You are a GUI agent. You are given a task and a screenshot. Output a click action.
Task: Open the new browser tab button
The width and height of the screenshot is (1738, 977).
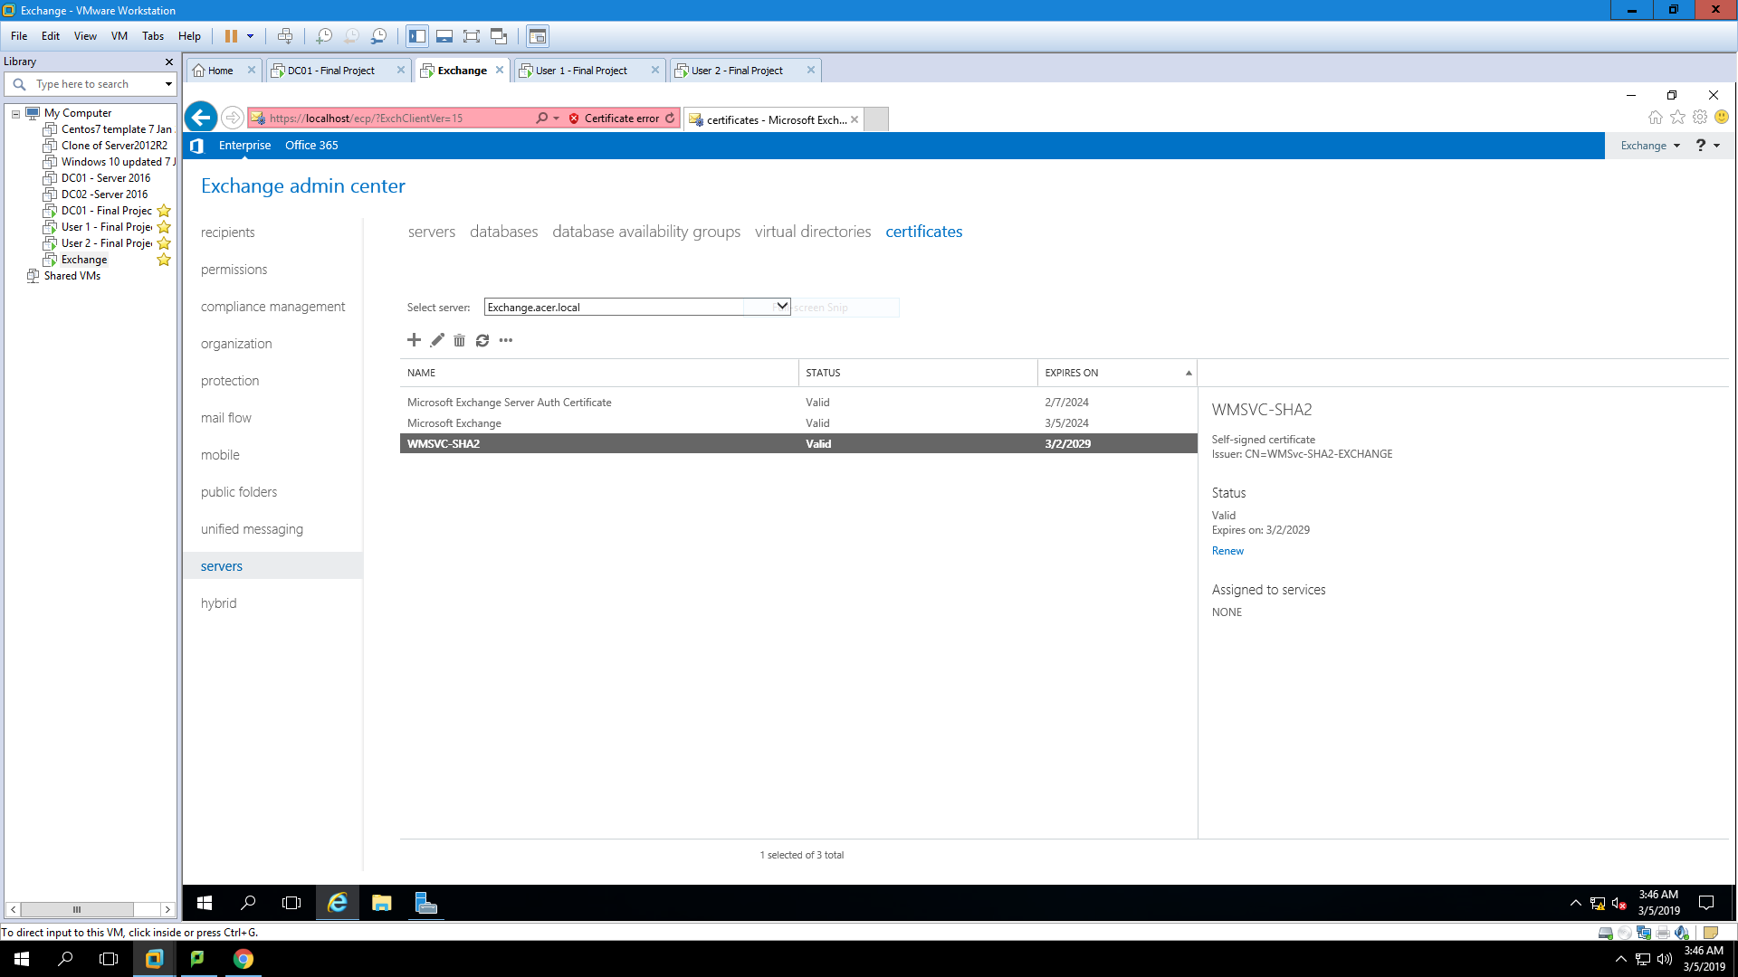pos(876,119)
